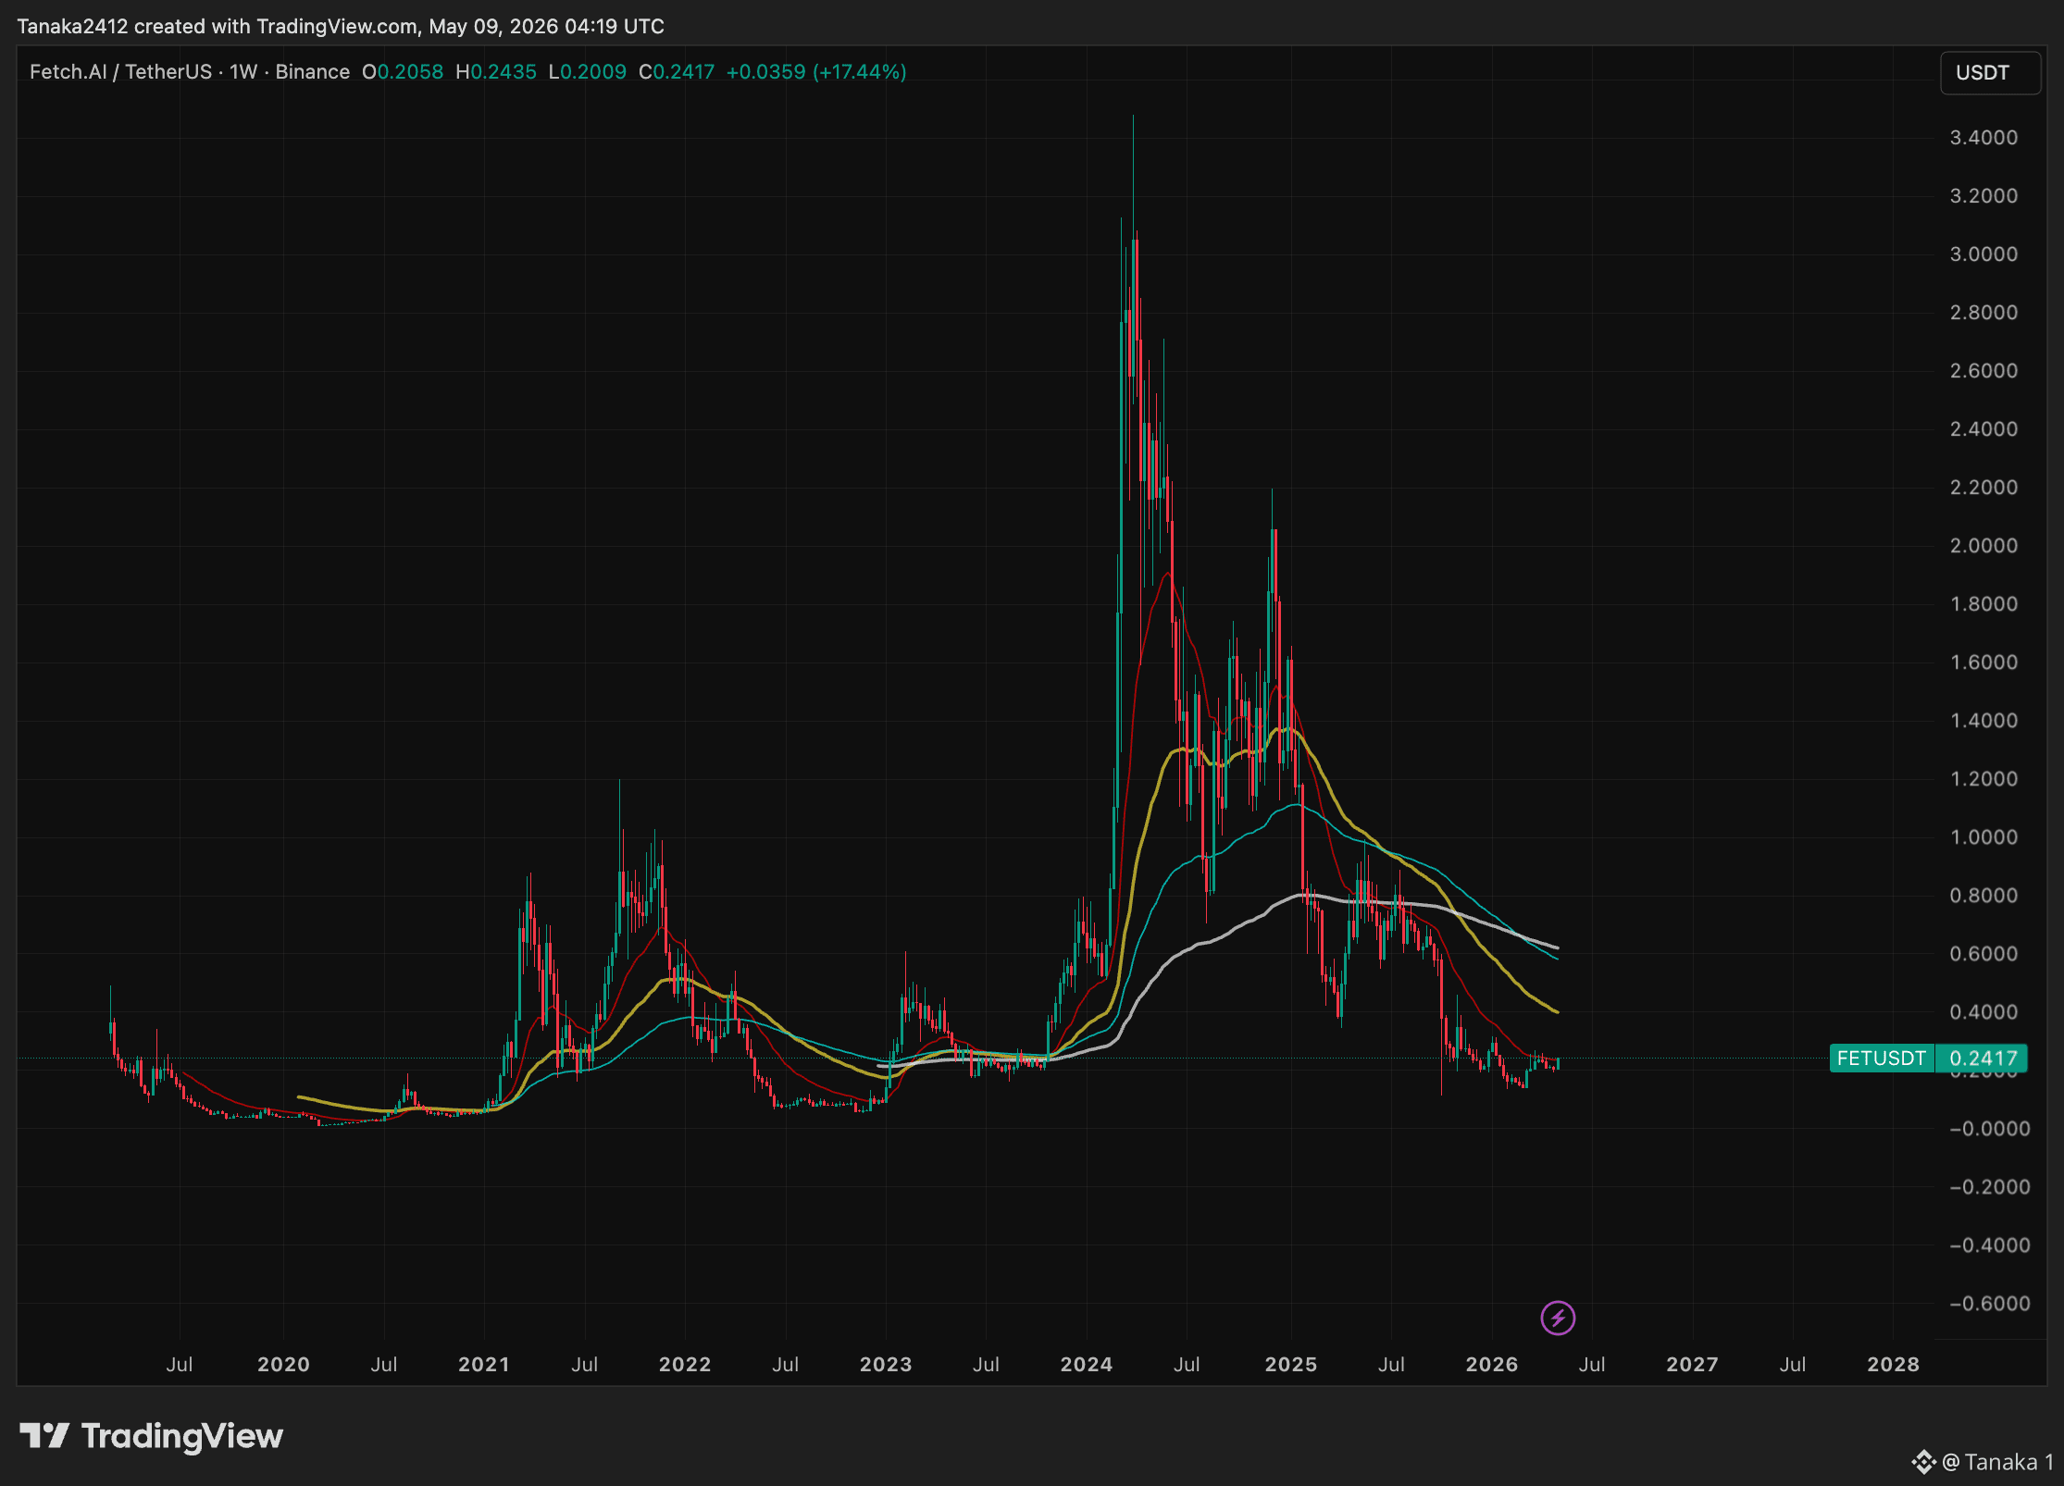Click the 2.6000 price axis label
Image resolution: width=2064 pixels, height=1486 pixels.
coord(1983,371)
